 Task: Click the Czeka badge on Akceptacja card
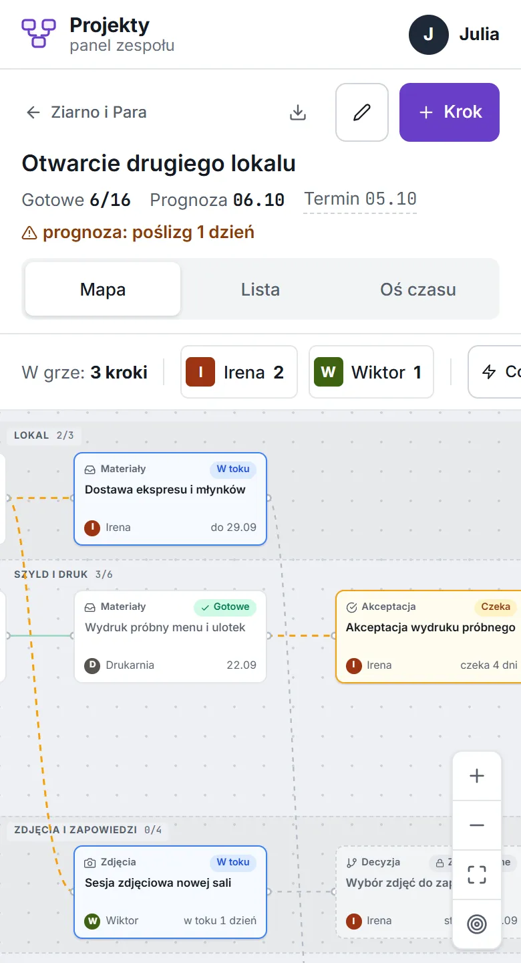tap(496, 607)
